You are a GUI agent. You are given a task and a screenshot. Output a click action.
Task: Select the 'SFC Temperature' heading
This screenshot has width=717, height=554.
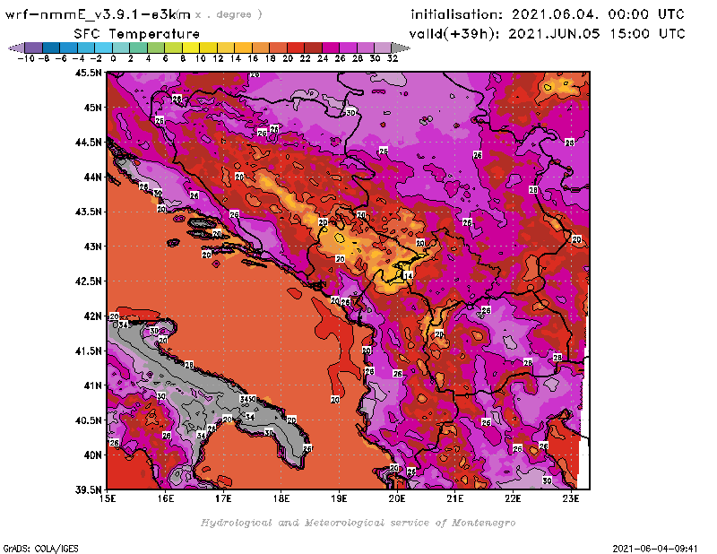point(137,34)
